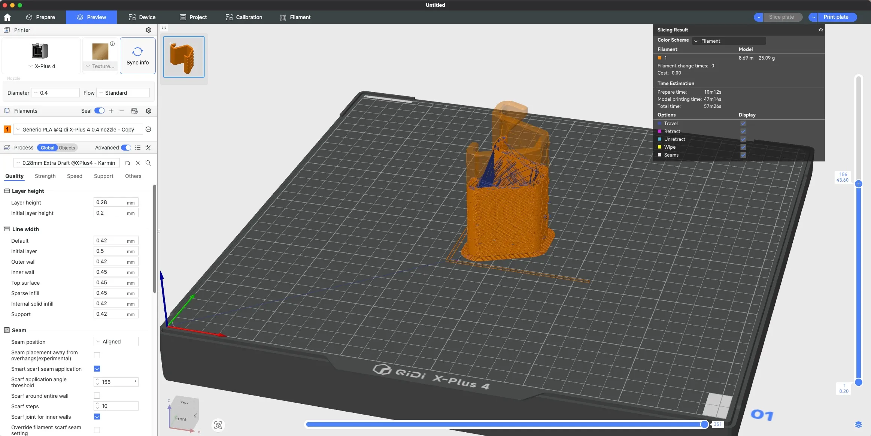Save the process preset with disk icon
871x436 pixels.
tap(127, 163)
